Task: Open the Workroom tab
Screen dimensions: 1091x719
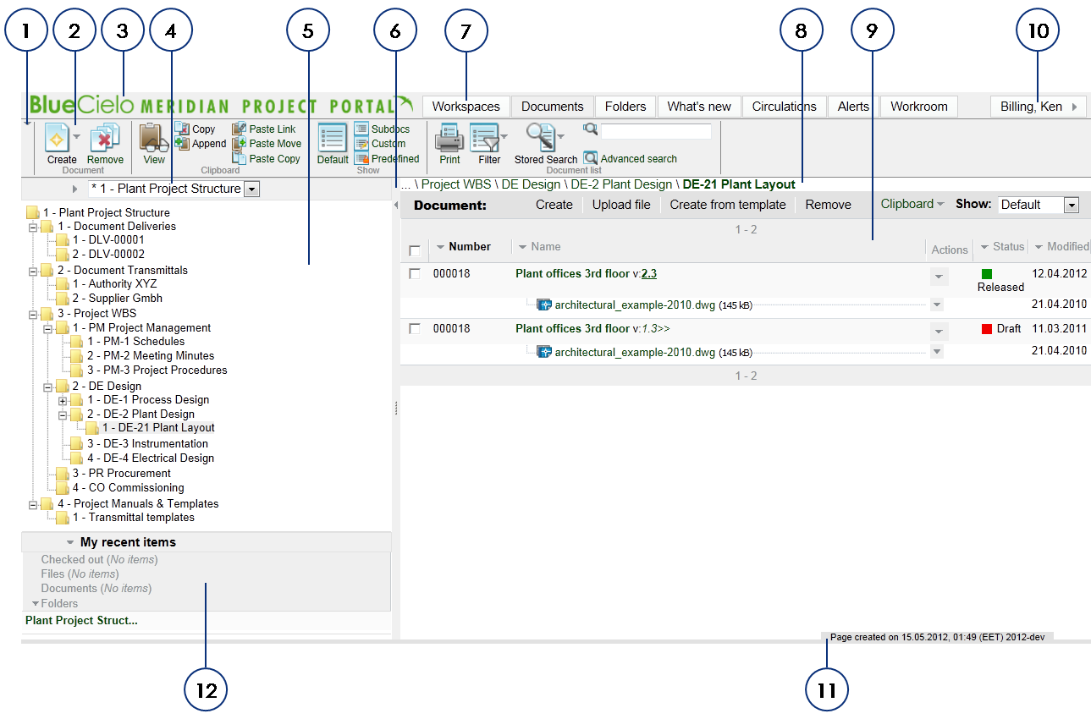Action: pyautogui.click(x=919, y=107)
